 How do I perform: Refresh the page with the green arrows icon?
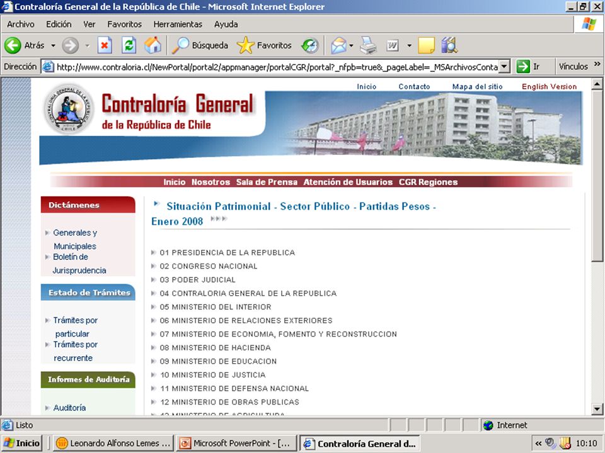point(129,45)
